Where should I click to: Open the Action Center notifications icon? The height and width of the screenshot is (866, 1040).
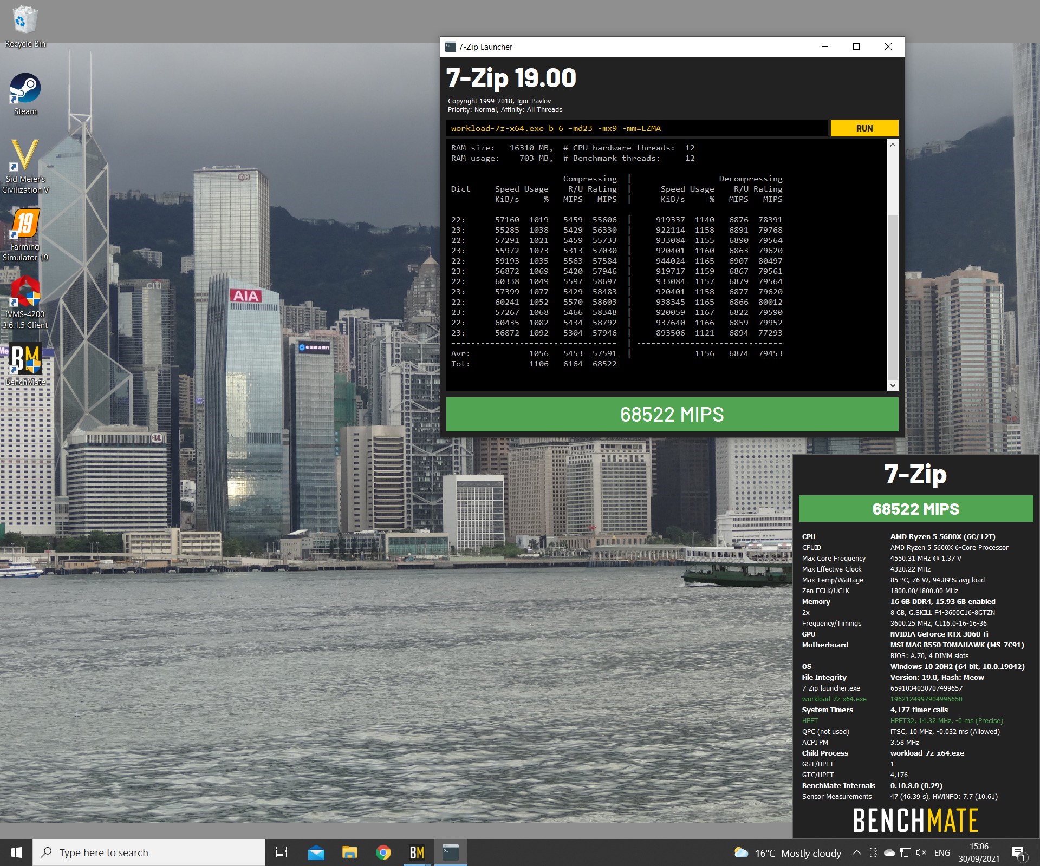tap(1018, 853)
